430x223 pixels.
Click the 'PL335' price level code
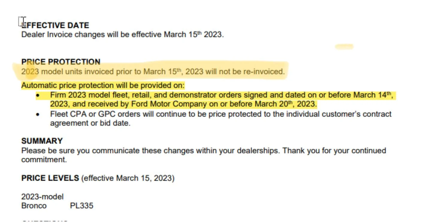81,206
